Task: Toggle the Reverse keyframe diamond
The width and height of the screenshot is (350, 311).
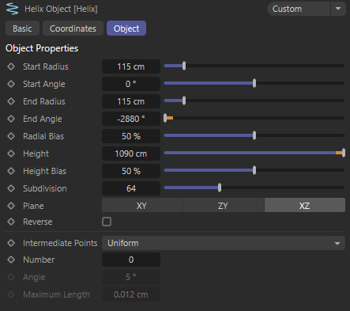Action: (11, 222)
